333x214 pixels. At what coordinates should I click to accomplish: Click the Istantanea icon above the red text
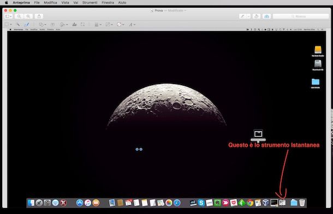[258, 134]
